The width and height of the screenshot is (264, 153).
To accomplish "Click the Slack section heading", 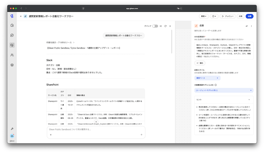I will click(x=49, y=60).
